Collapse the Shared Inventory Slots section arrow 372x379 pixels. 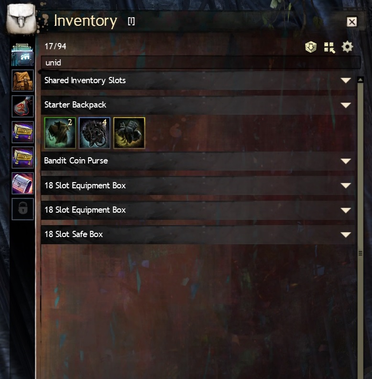point(346,80)
